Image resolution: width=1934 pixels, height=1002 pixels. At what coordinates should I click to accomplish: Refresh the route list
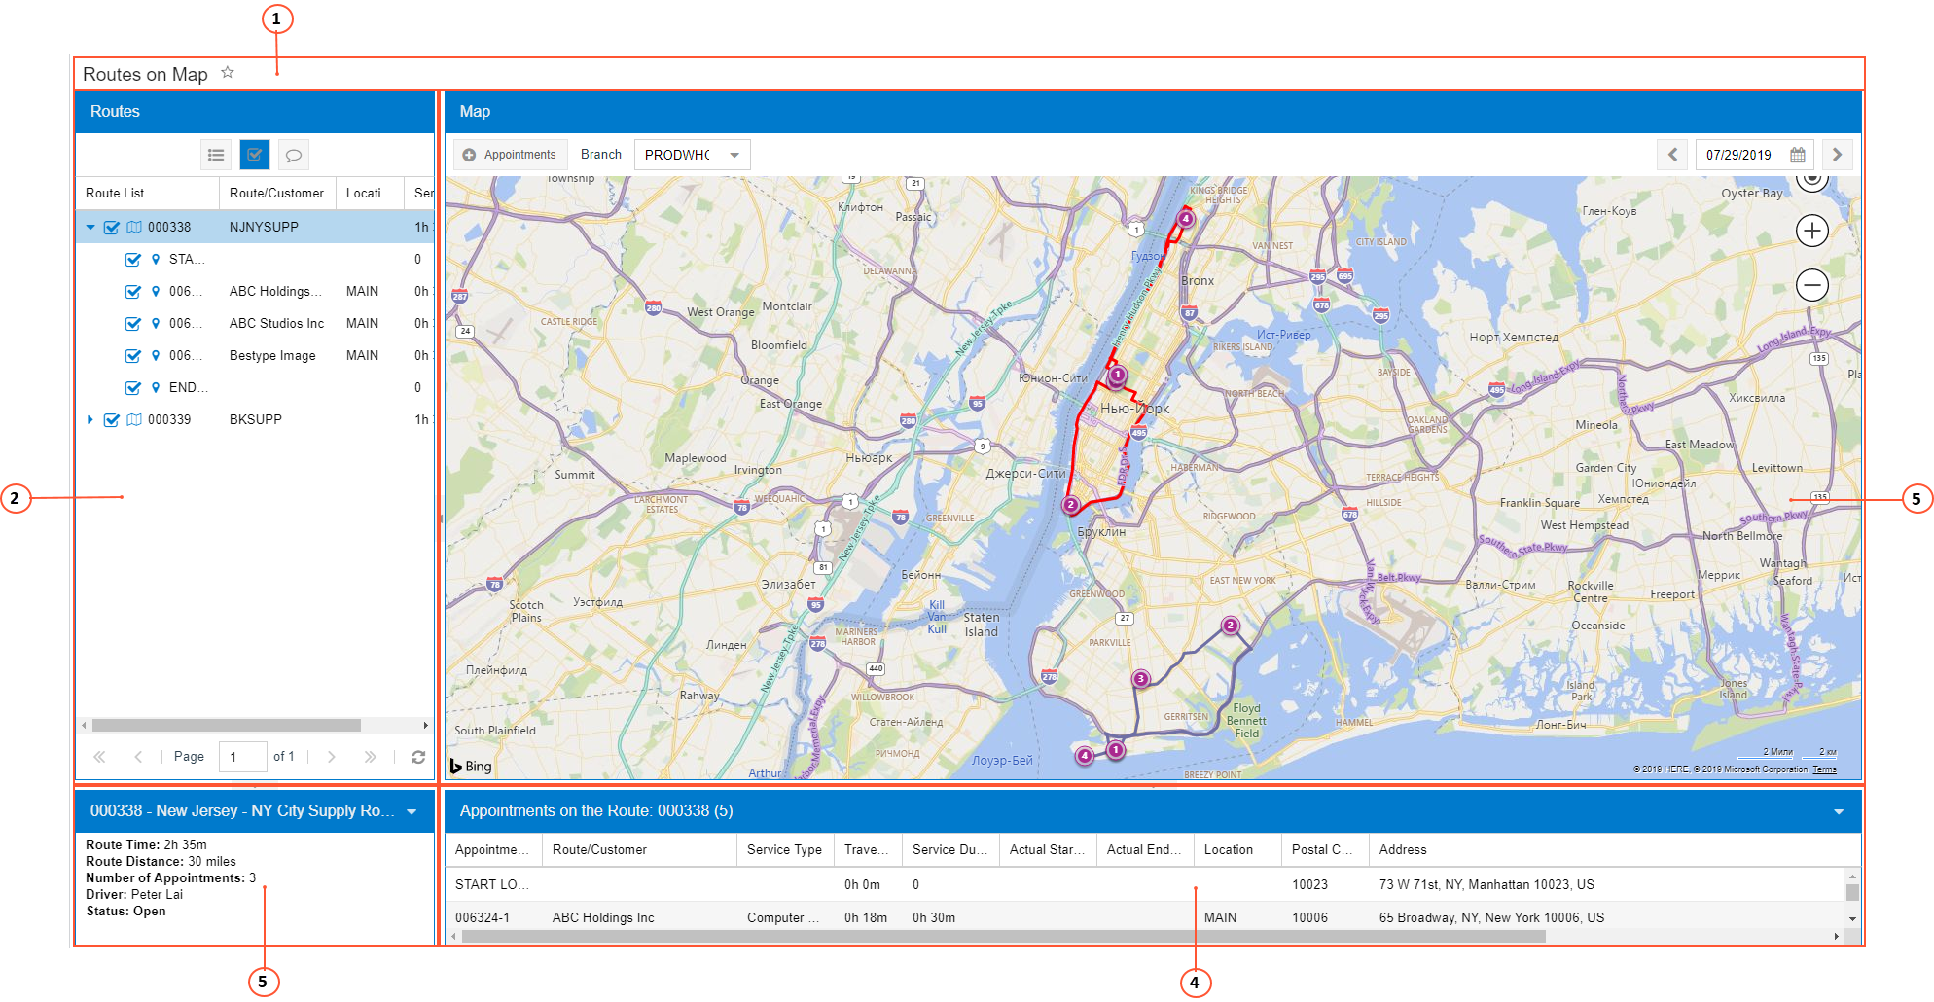click(418, 757)
